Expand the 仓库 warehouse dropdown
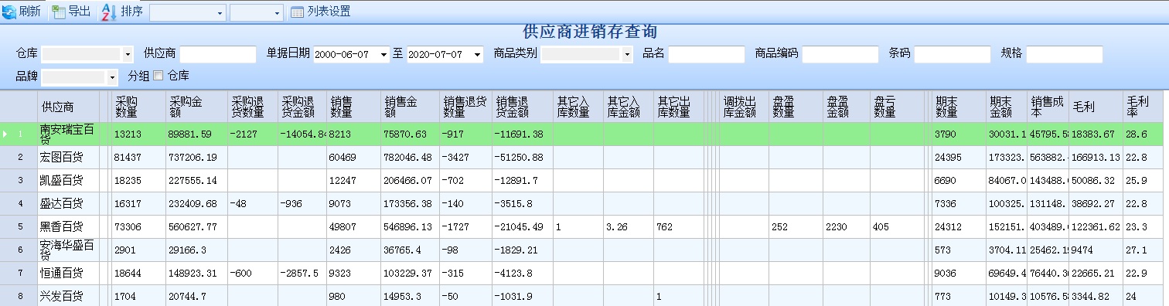 (x=128, y=55)
